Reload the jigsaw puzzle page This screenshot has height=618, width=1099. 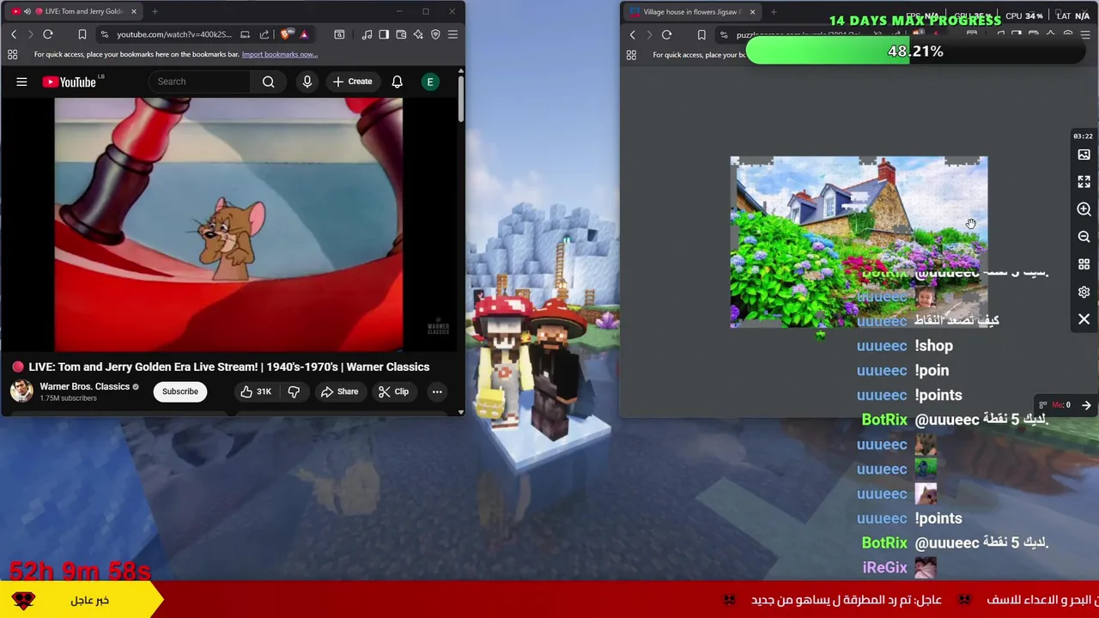[x=666, y=35]
